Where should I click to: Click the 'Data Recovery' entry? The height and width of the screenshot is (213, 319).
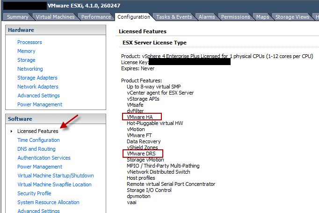[144, 141]
